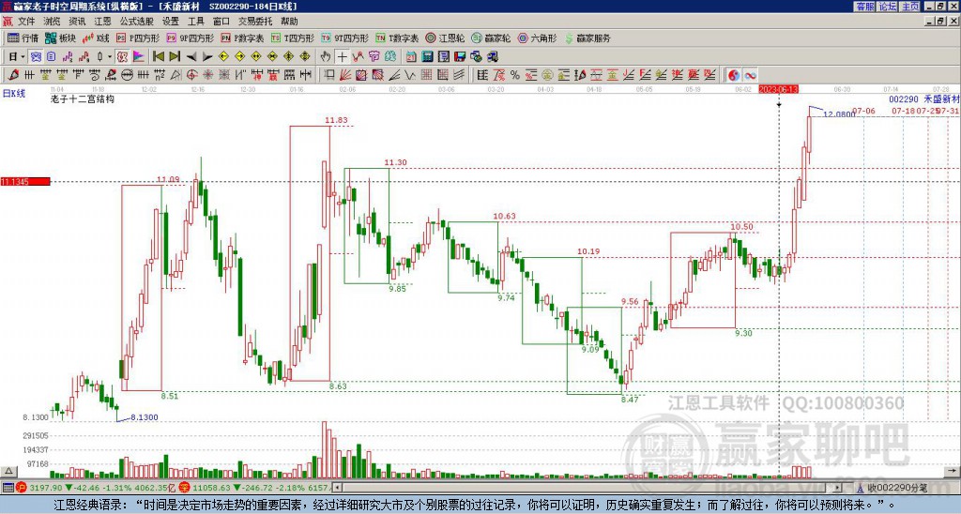Open the 资讯 menu

pyautogui.click(x=77, y=22)
